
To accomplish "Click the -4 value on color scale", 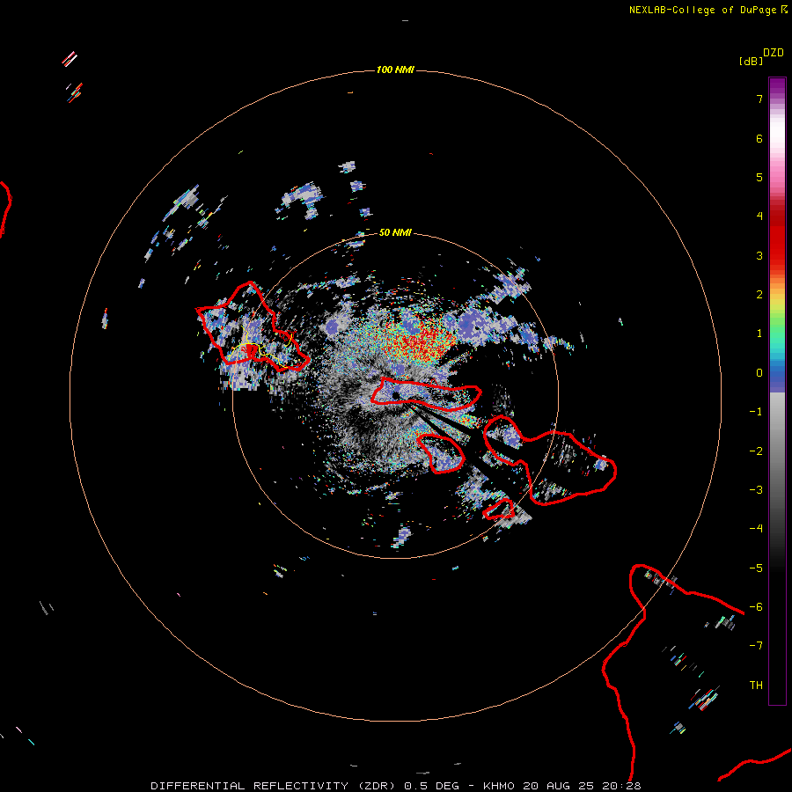I will click(756, 529).
